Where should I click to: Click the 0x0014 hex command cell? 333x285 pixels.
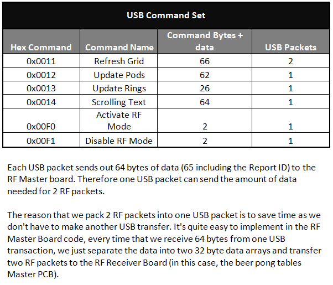pyautogui.click(x=41, y=102)
